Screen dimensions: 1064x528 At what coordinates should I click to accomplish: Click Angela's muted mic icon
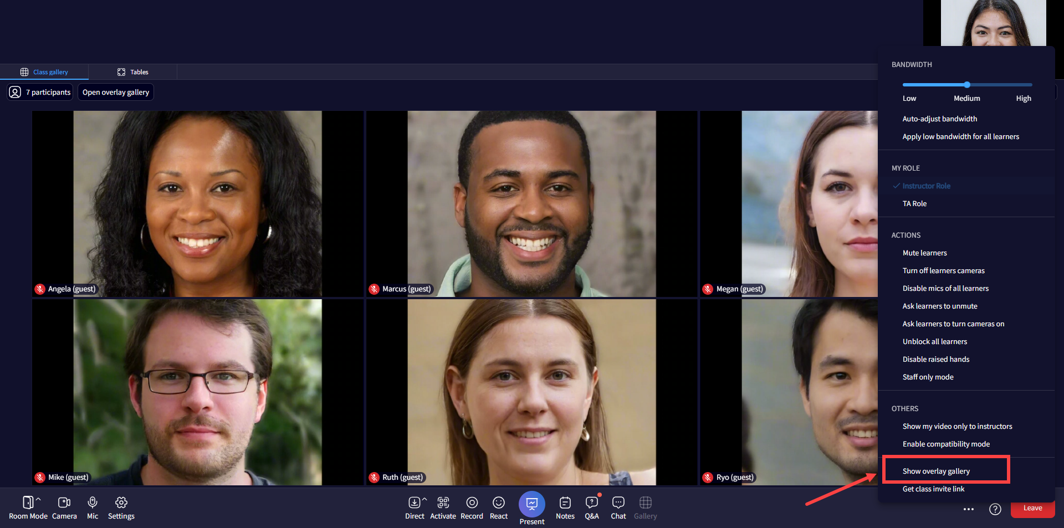(40, 289)
